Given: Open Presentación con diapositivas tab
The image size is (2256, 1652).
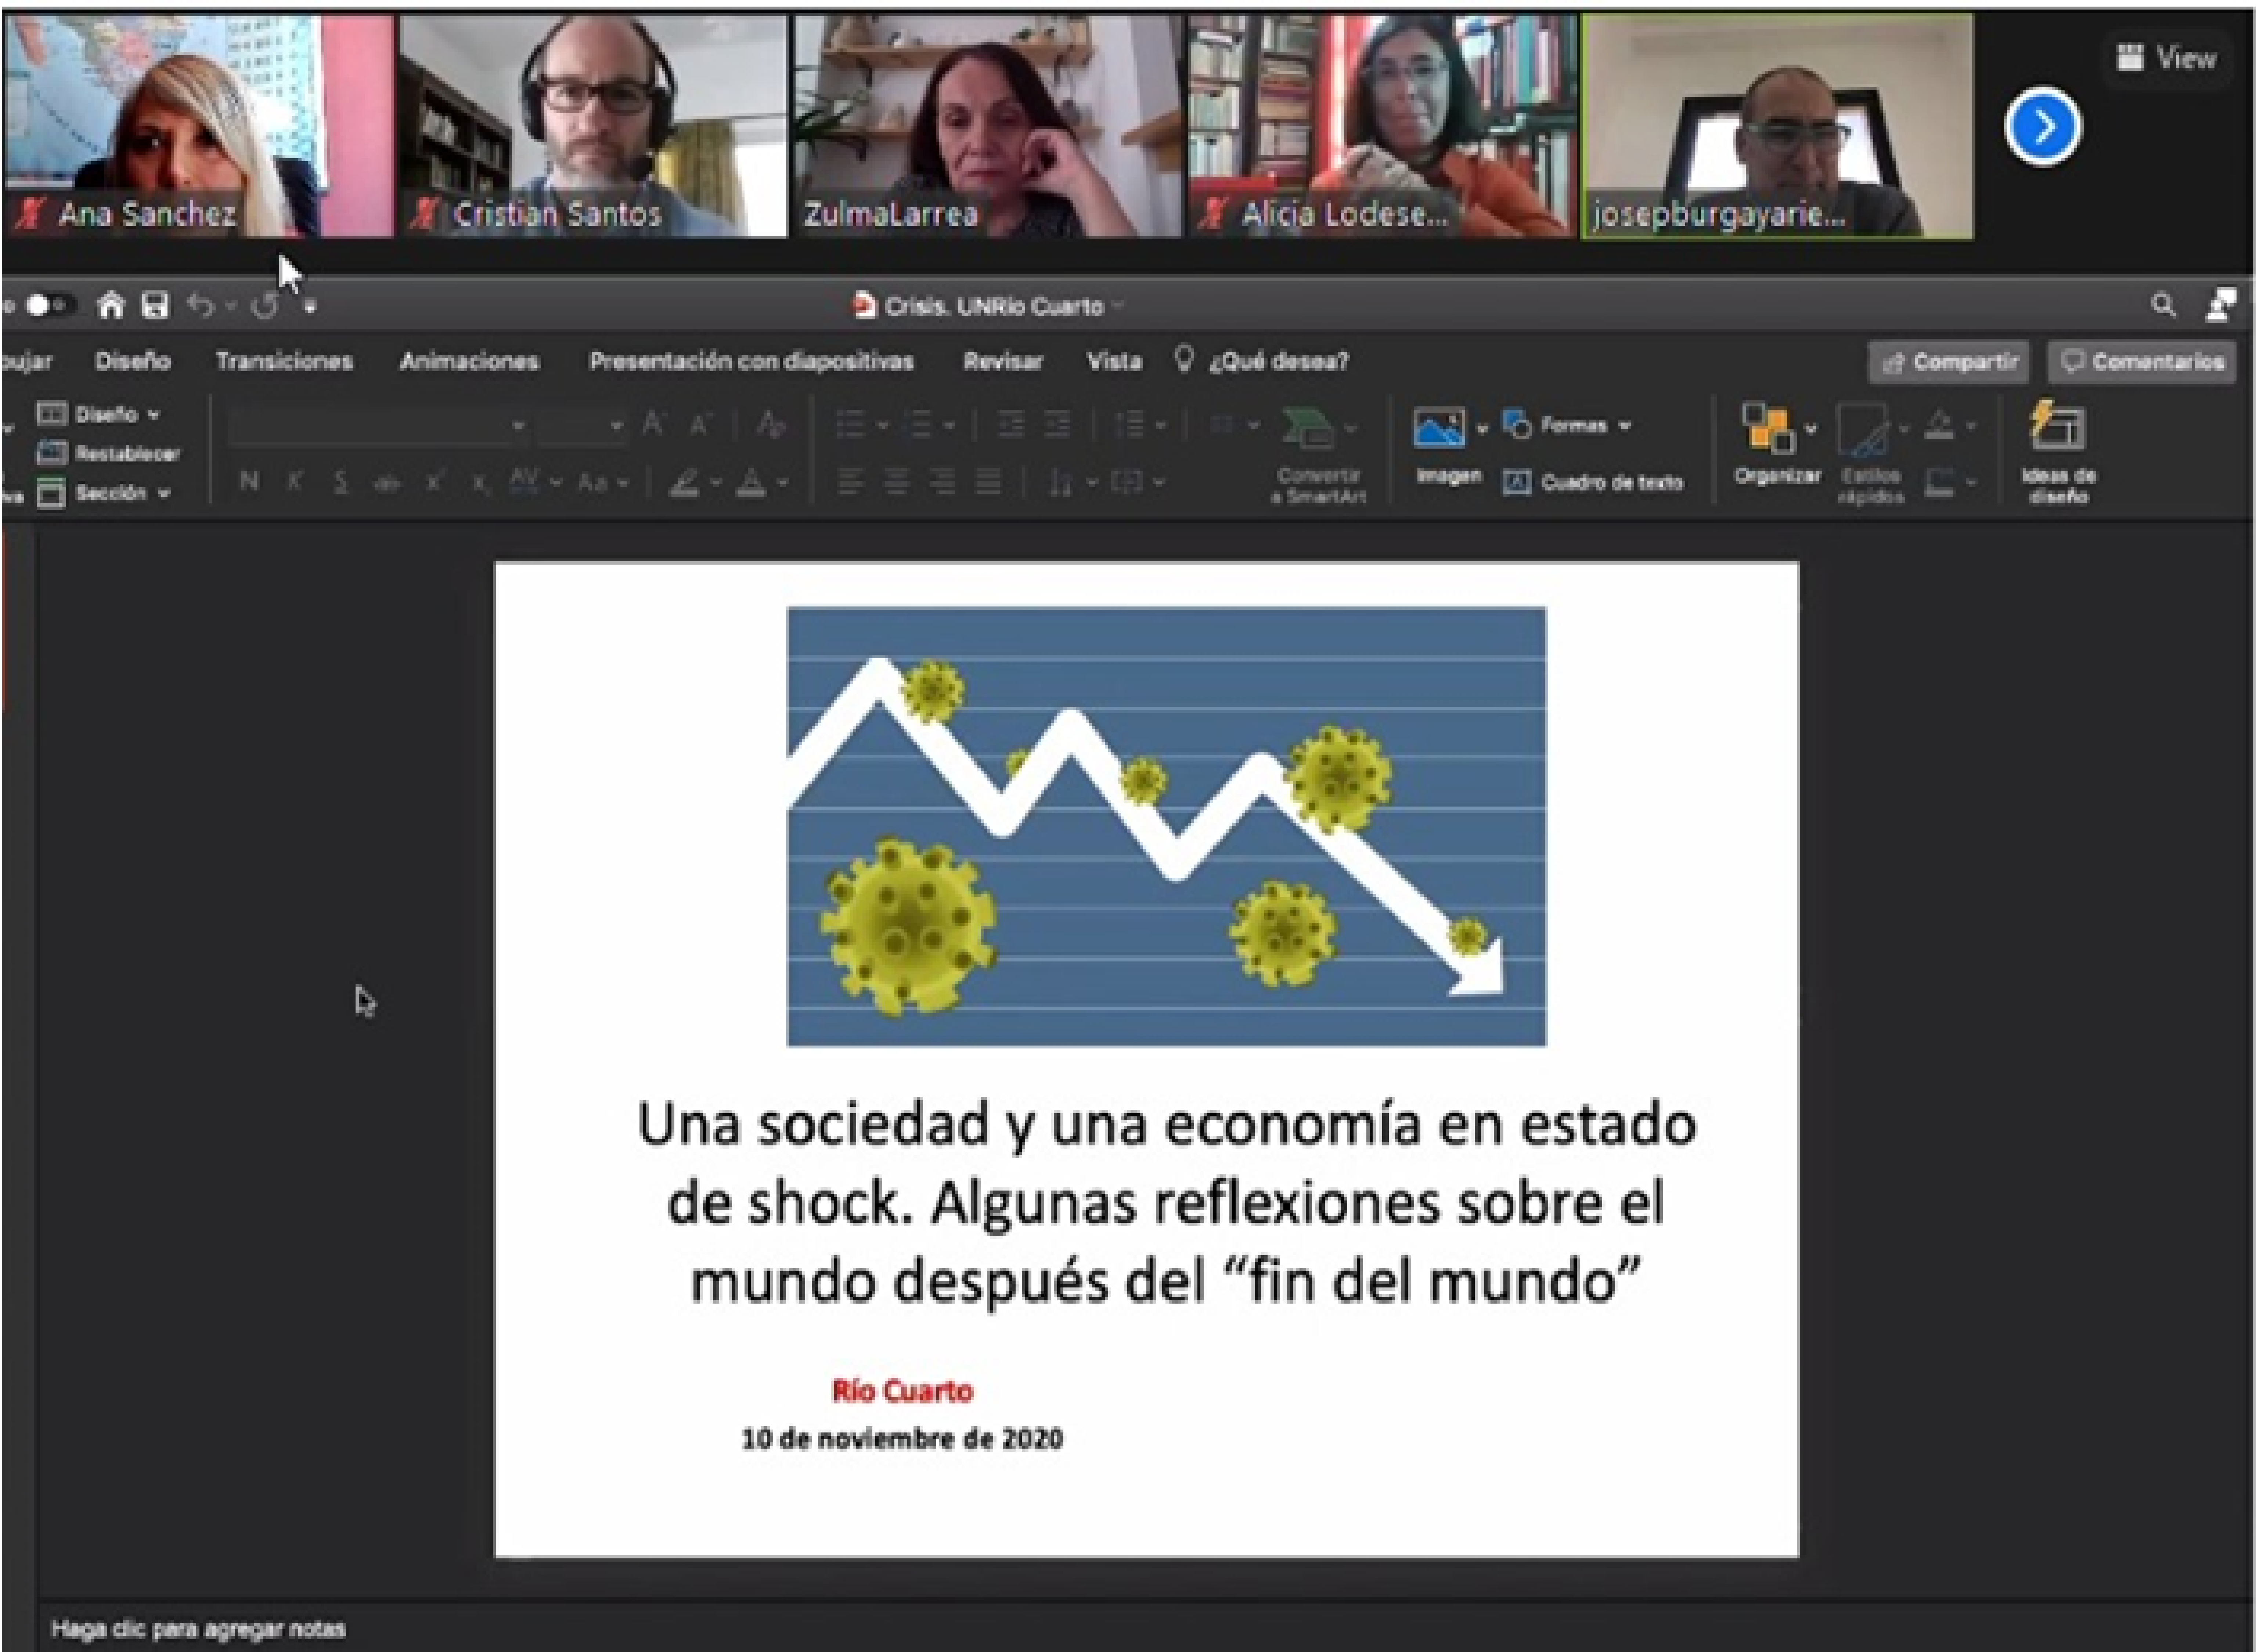Looking at the screenshot, I should (752, 361).
